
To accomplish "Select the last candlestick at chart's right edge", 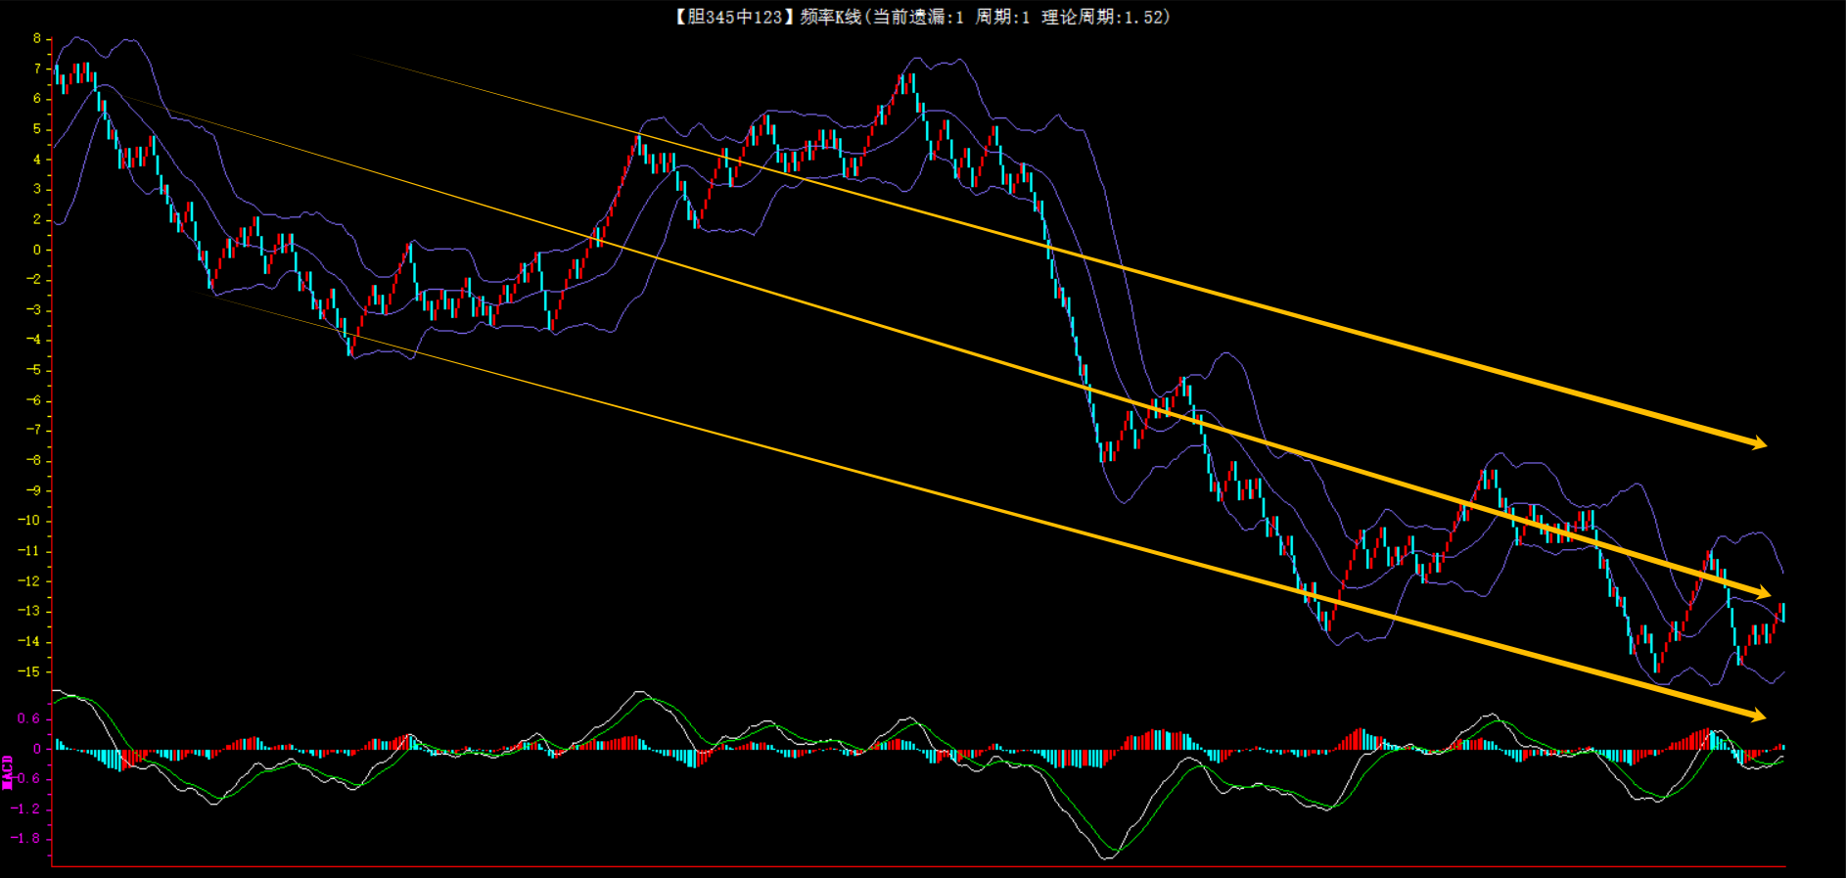I will pos(1782,613).
